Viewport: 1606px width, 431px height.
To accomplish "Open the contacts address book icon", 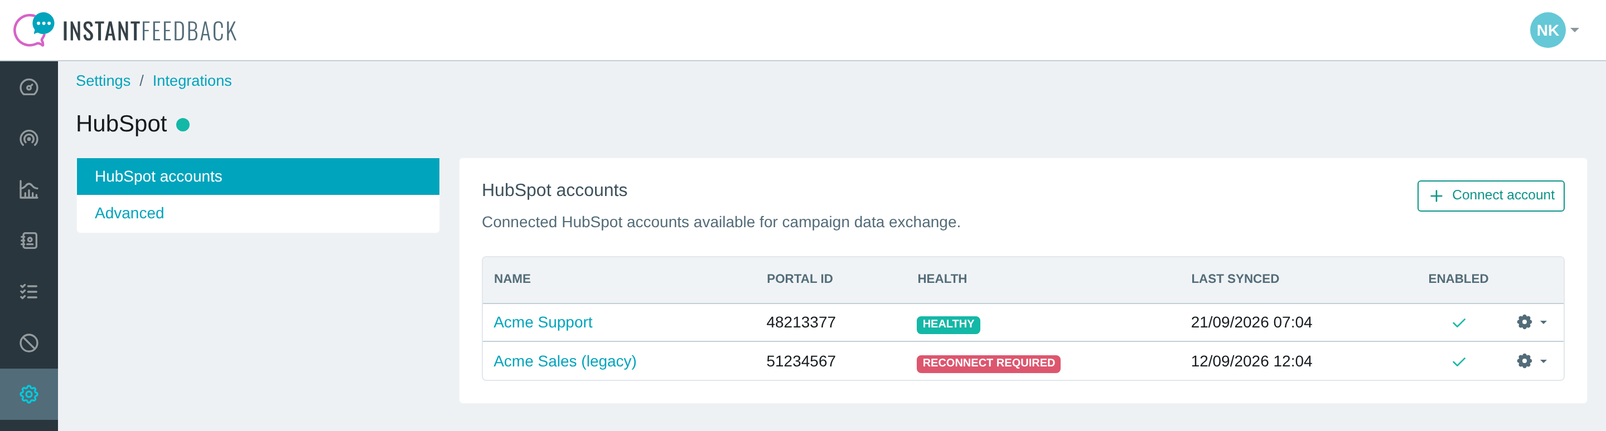I will 28,241.
